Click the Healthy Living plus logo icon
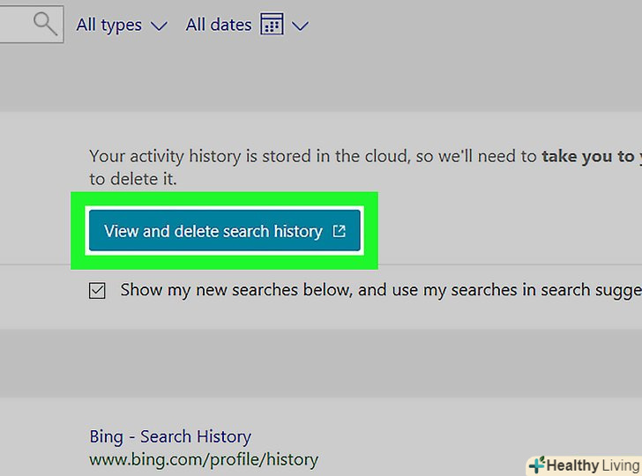This screenshot has width=642, height=476. pyautogui.click(x=536, y=465)
